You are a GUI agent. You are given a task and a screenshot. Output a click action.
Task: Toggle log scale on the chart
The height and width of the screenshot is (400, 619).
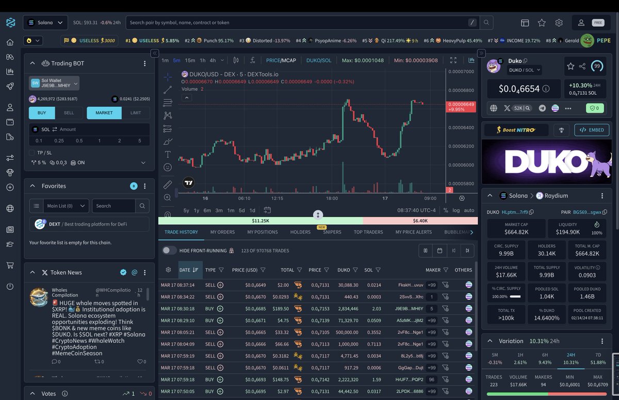[456, 210]
